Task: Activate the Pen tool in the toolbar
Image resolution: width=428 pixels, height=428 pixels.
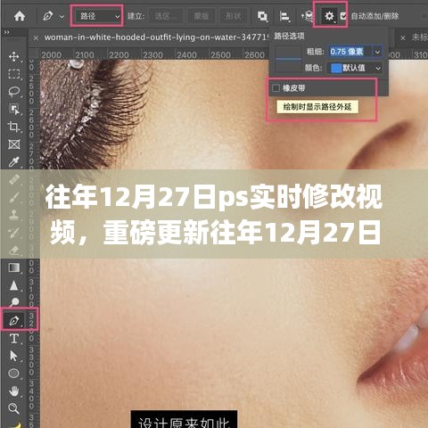Action: click(x=14, y=320)
